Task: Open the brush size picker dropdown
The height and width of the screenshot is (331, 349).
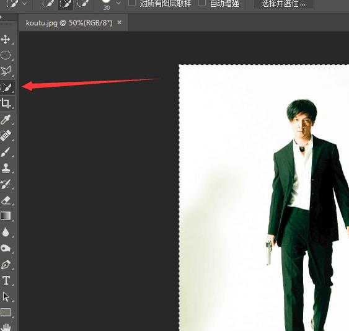Action: (x=118, y=3)
